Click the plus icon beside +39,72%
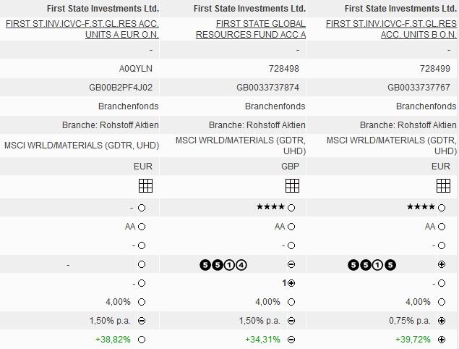Image resolution: width=459 pixels, height=349 pixels. pos(442,340)
